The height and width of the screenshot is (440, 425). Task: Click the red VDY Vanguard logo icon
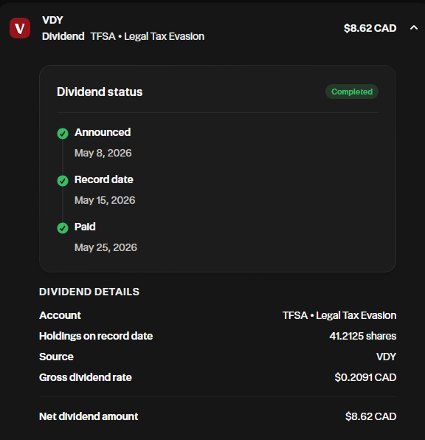pyautogui.click(x=20, y=28)
